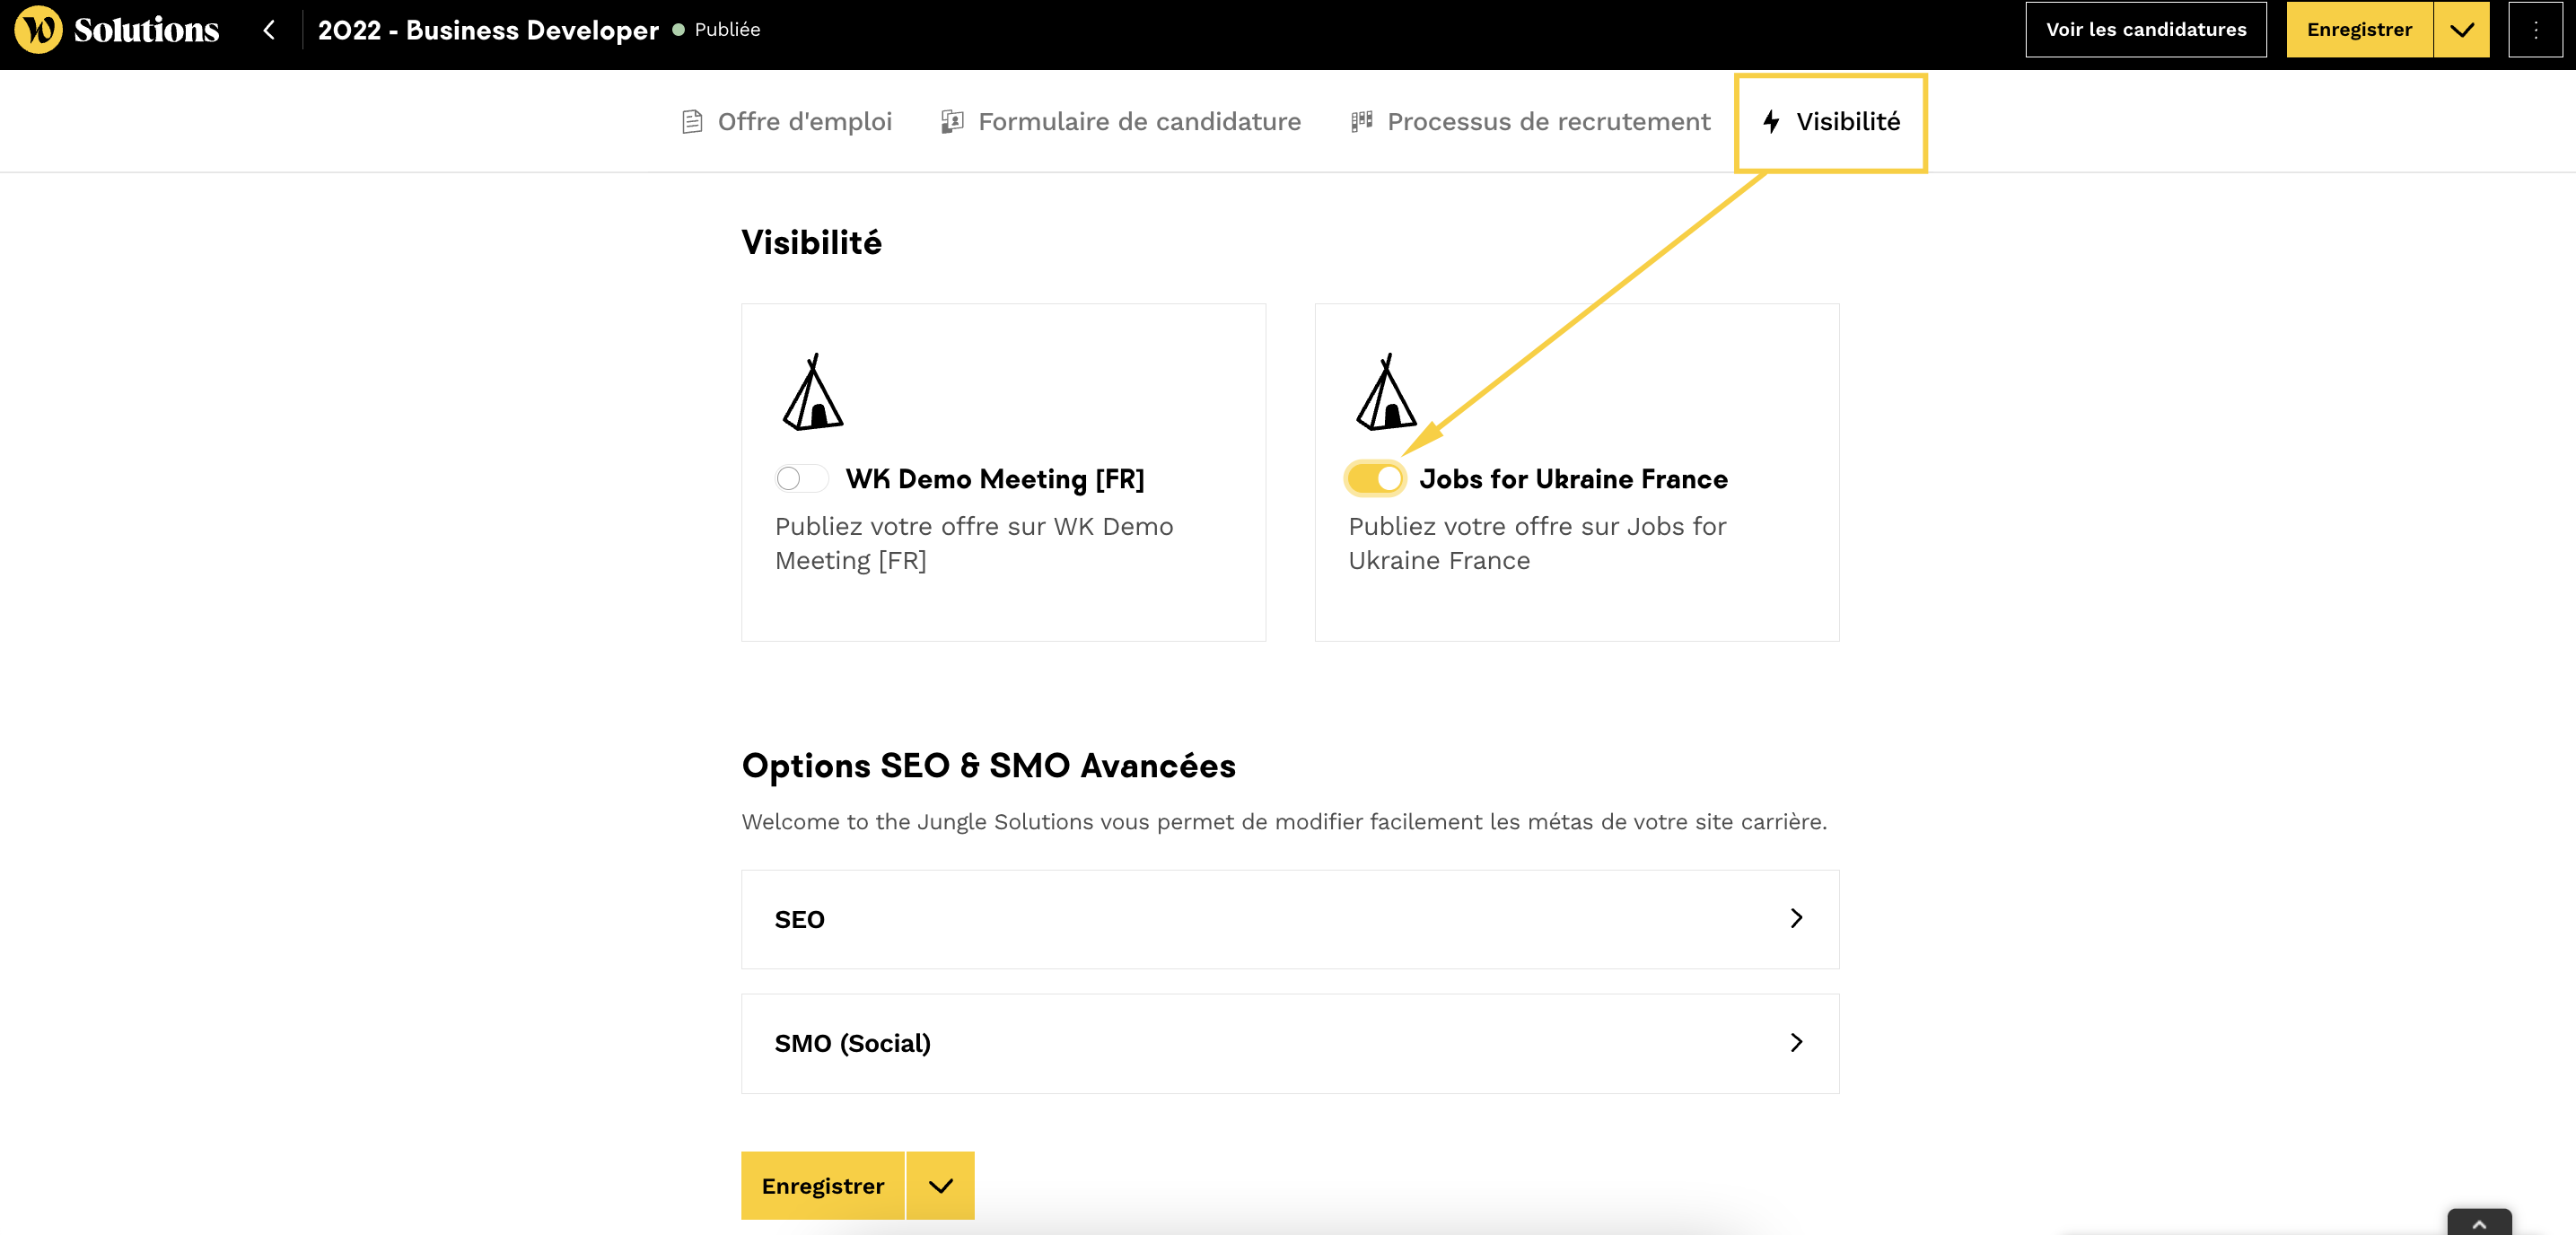Go back using the left chevron arrow
The width and height of the screenshot is (2576, 1235).
(268, 30)
